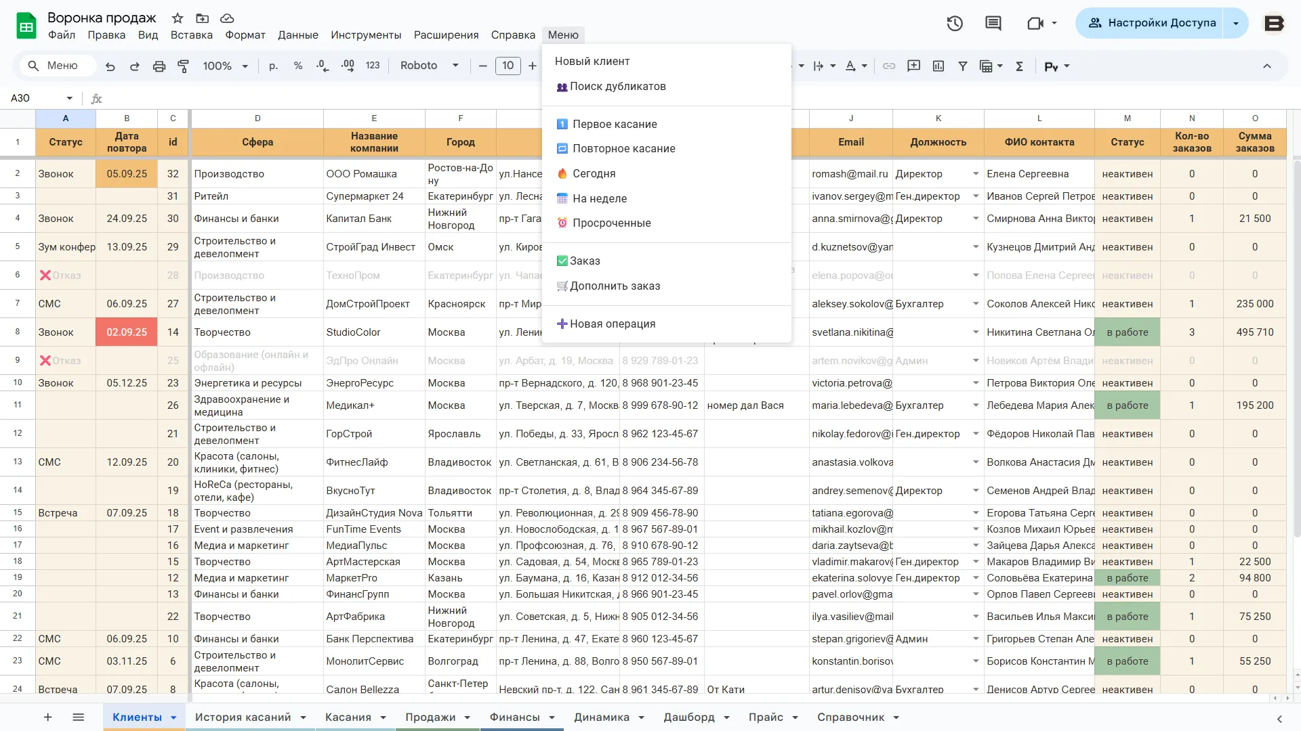The width and height of the screenshot is (1301, 731).
Task: Insert a chart using chart icon
Action: 938,66
